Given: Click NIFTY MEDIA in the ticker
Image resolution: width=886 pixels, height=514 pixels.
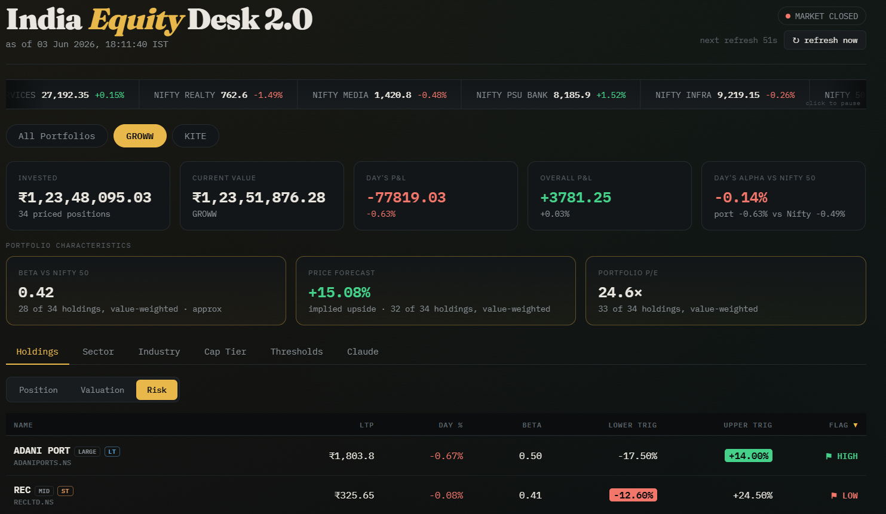Looking at the screenshot, I should point(379,95).
